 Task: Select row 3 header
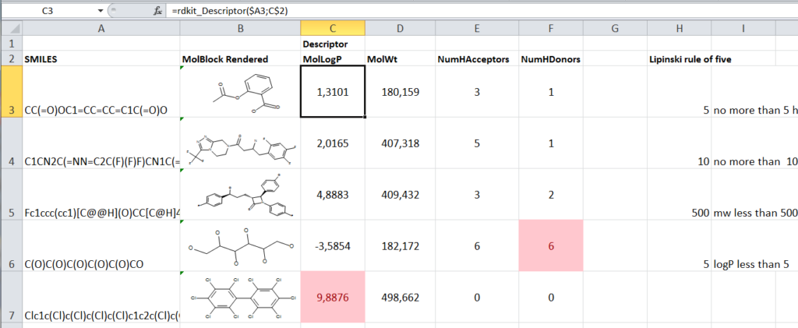[x=11, y=91]
